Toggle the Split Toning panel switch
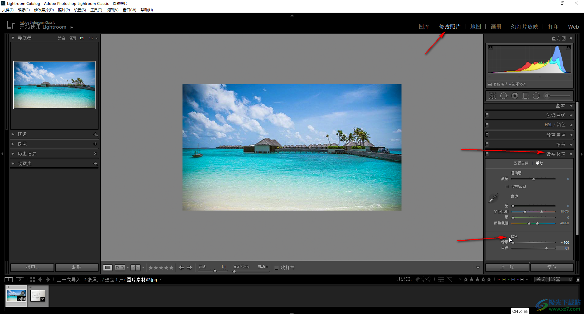Screen dimensions: 584x314 pos(487,134)
